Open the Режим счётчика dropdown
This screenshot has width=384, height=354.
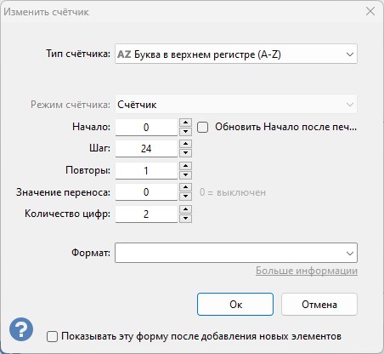[x=236, y=105]
